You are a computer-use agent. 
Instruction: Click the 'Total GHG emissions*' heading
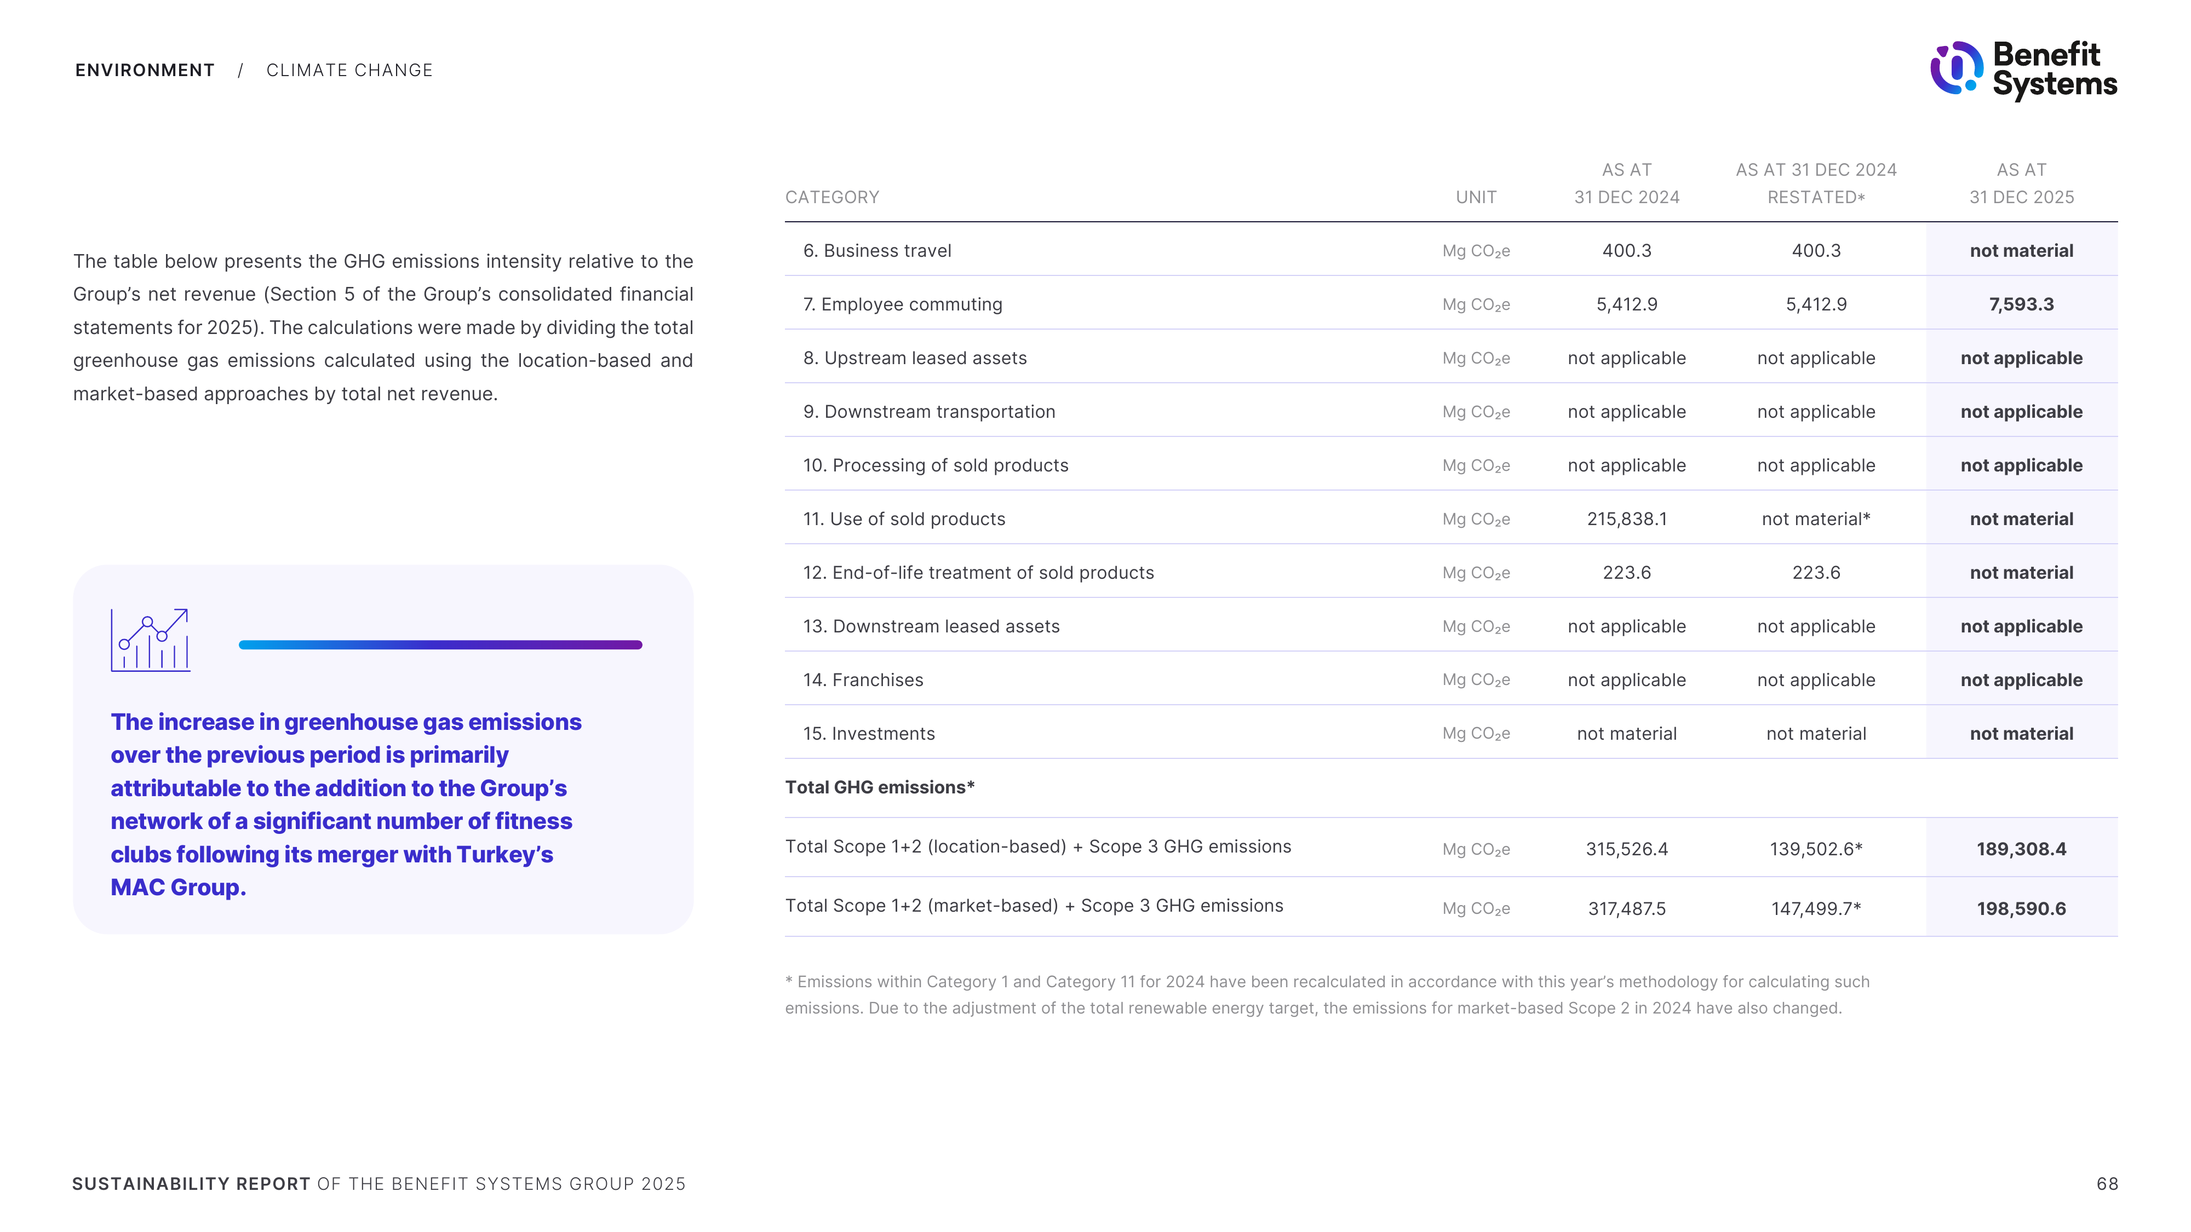(x=880, y=787)
